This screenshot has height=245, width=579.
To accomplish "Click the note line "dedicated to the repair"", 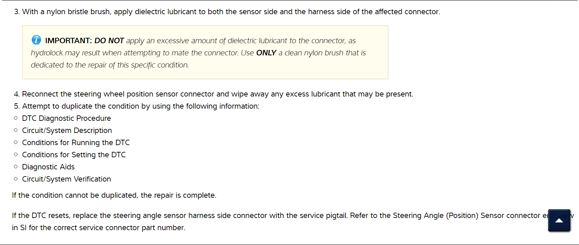I will coord(110,65).
